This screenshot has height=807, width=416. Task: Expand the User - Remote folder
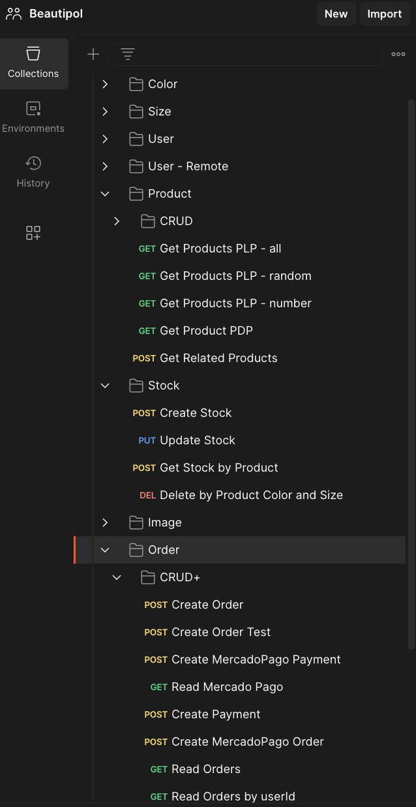pos(105,166)
